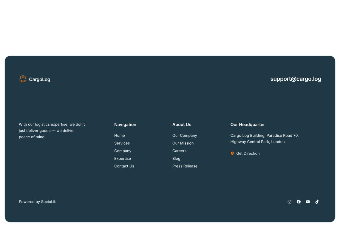The width and height of the screenshot is (340, 227).
Task: Open the Company navigation link
Action: point(123,151)
